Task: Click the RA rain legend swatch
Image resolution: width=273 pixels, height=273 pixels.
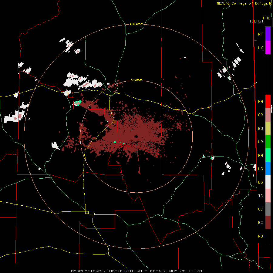Action: coord(268,155)
